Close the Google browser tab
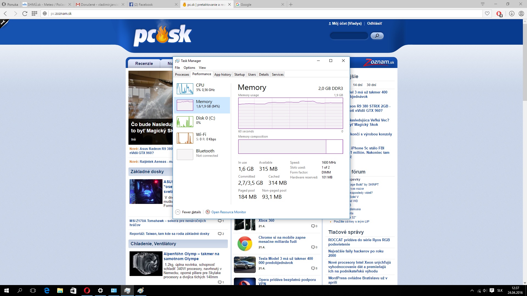The image size is (527, 296). (283, 4)
